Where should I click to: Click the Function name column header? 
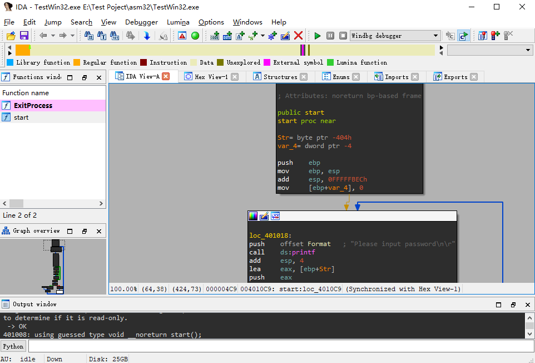click(x=53, y=93)
